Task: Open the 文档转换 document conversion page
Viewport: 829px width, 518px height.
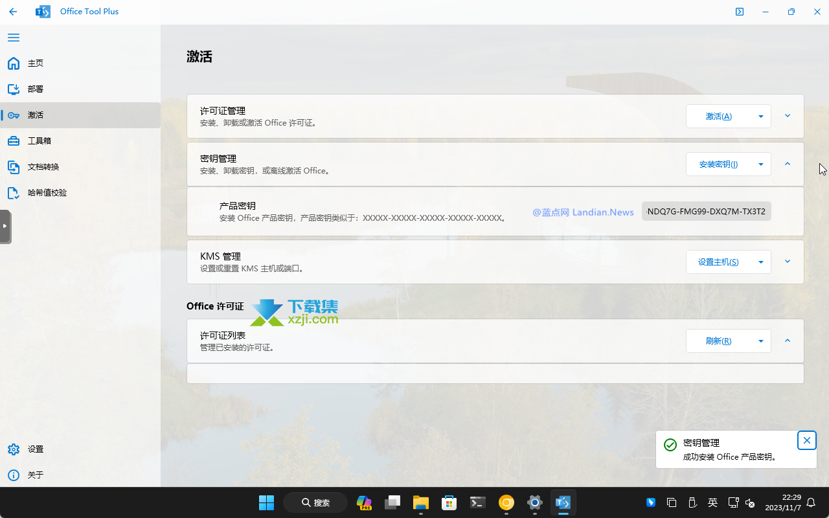Action: [80, 167]
